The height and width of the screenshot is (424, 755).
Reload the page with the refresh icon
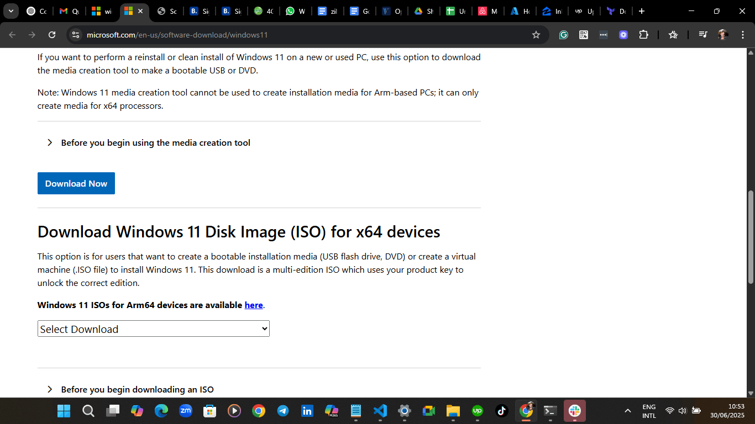tap(52, 35)
